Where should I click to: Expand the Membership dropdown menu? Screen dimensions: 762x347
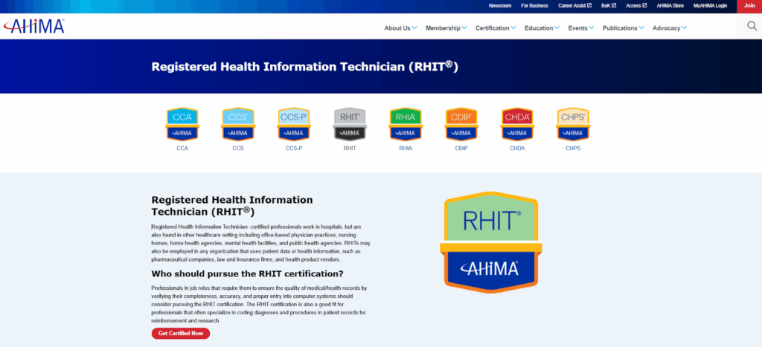click(x=446, y=28)
